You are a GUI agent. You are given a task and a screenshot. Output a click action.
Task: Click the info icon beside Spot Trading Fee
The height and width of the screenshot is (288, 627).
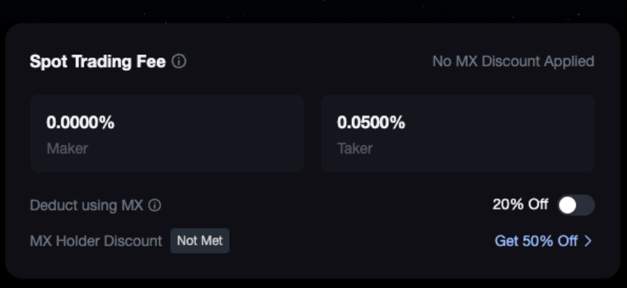(x=179, y=62)
